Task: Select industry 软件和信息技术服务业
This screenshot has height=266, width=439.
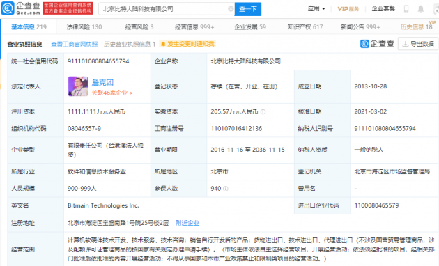Action: 97,171
